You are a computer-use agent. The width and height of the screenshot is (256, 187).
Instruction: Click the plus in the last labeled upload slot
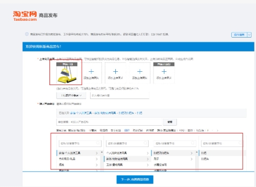(164, 71)
